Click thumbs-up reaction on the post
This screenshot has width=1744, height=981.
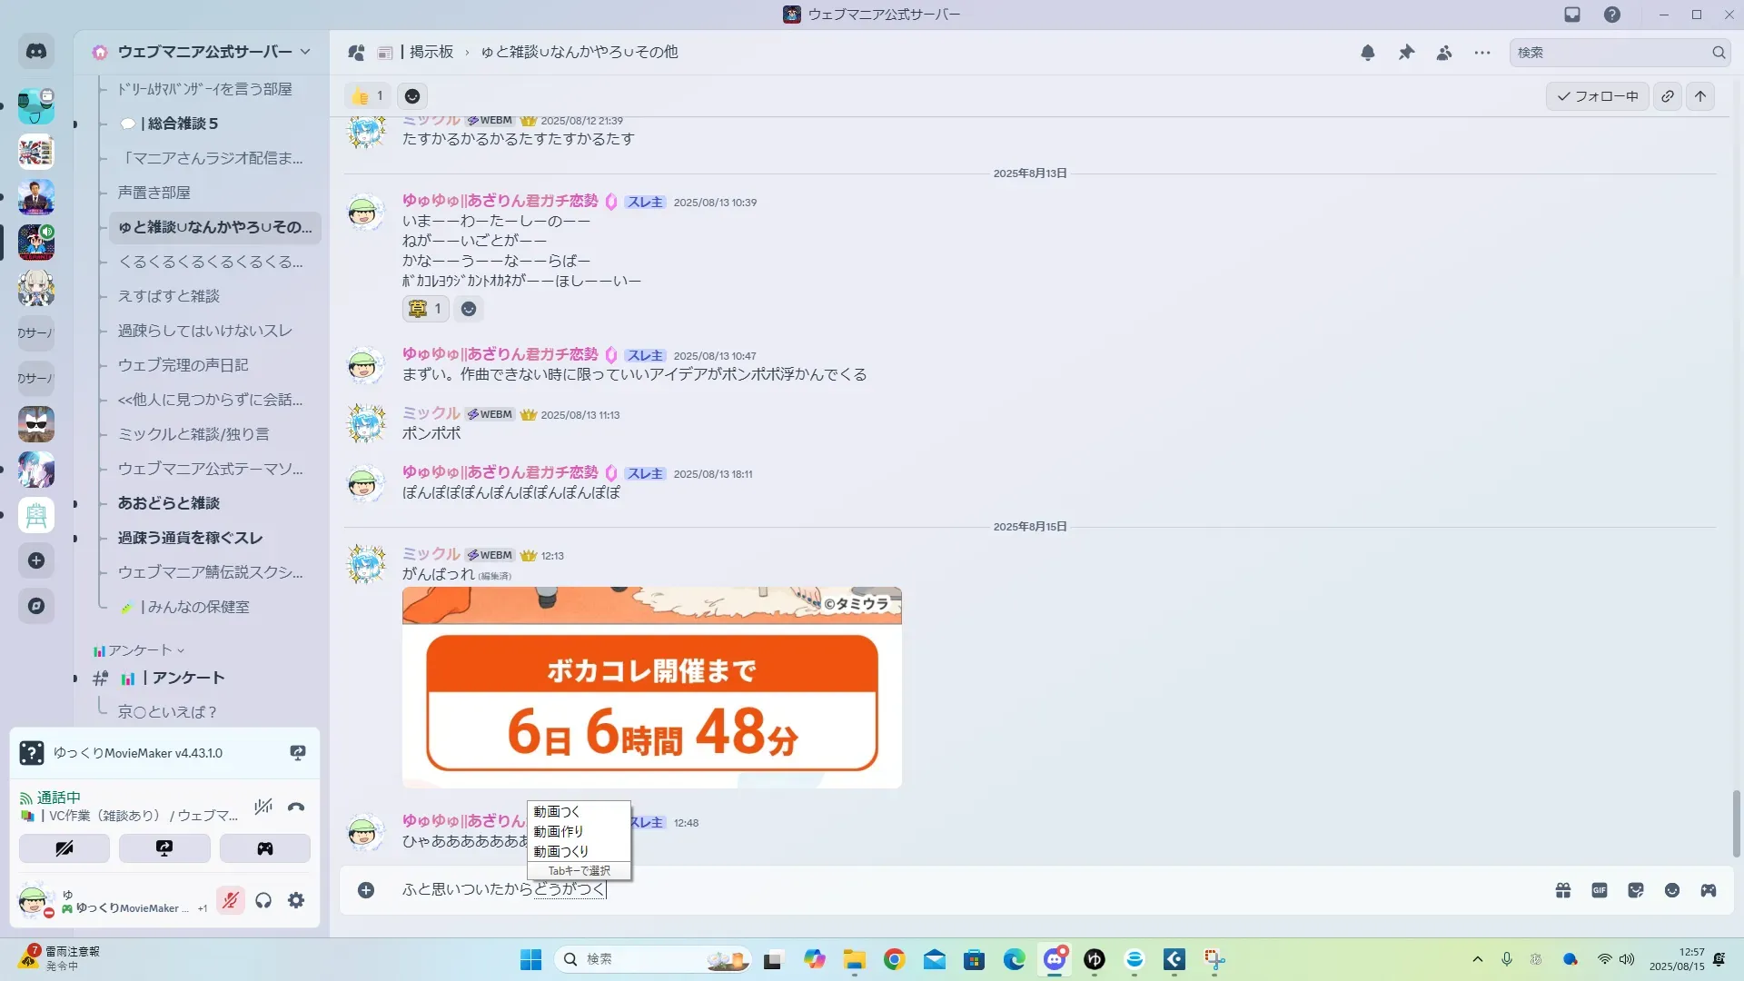pyautogui.click(x=367, y=96)
